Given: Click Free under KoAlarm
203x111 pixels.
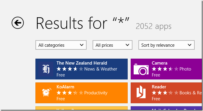Looking at the screenshot, I should pyautogui.click(x=61, y=99).
